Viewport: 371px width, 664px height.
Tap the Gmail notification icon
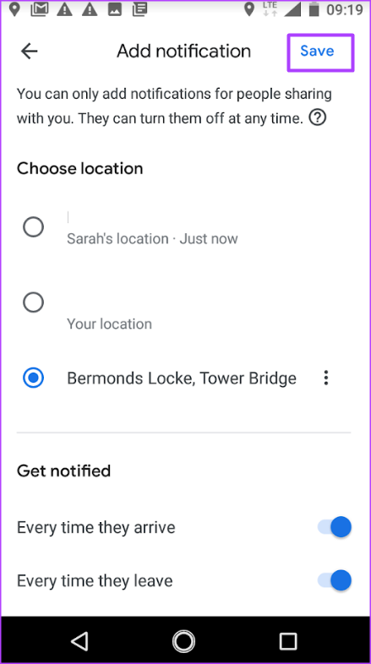[x=40, y=9]
